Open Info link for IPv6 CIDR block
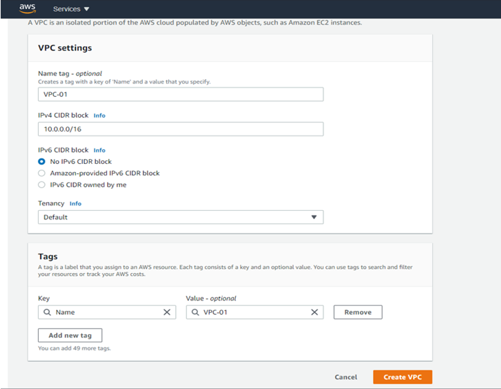Screen dimensions: 501x389 [x=99, y=150]
